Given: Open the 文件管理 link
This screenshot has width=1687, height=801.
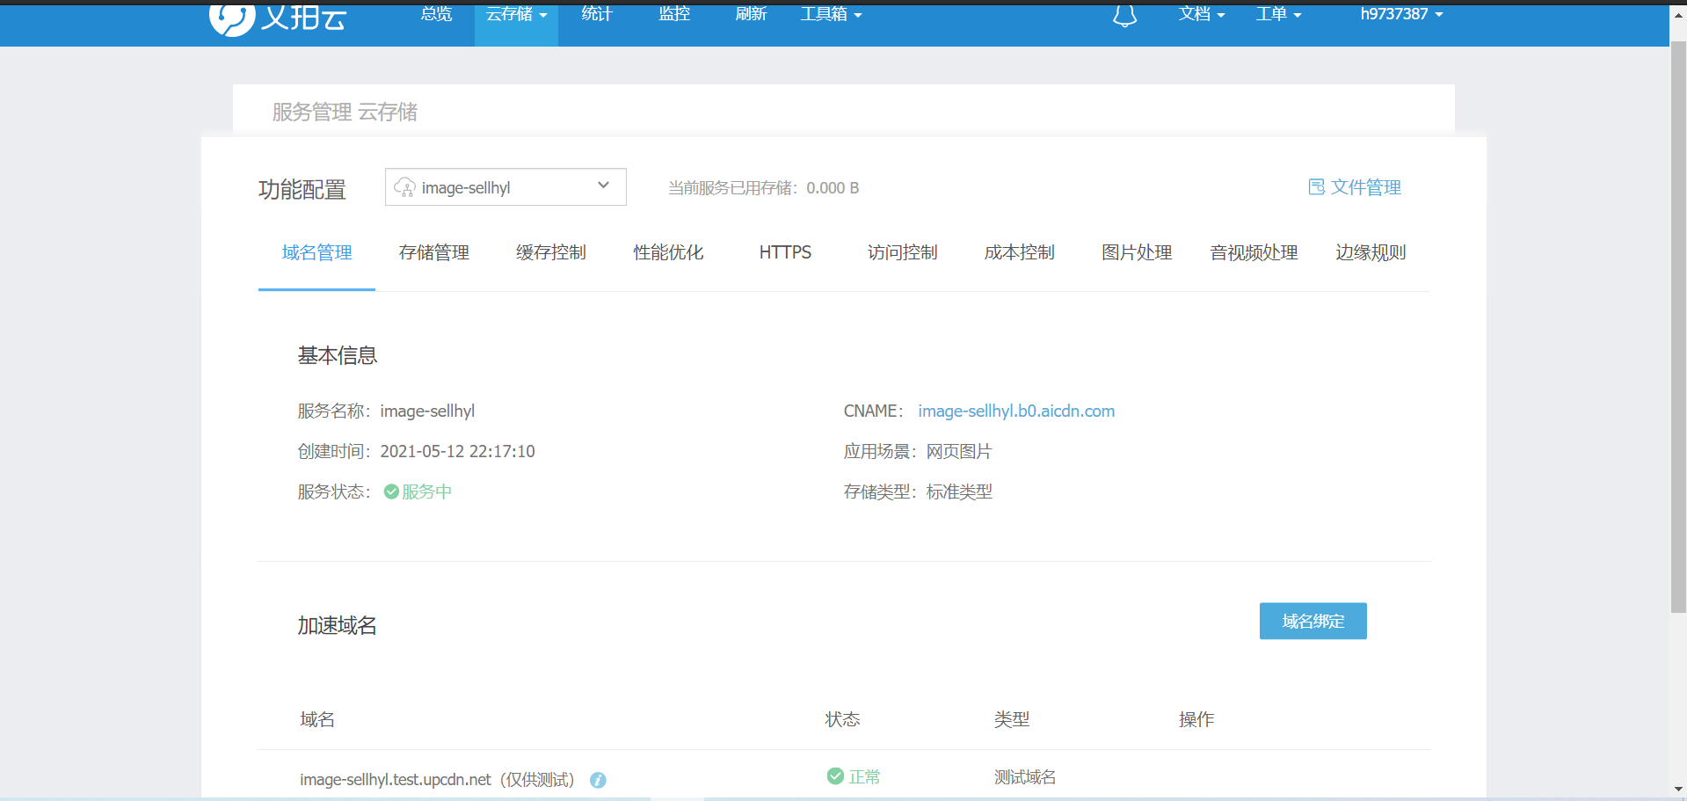Looking at the screenshot, I should (x=1365, y=187).
